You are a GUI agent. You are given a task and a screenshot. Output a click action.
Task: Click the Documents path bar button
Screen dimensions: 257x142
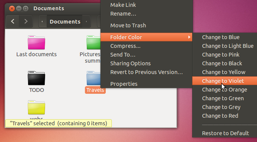(x=65, y=22)
